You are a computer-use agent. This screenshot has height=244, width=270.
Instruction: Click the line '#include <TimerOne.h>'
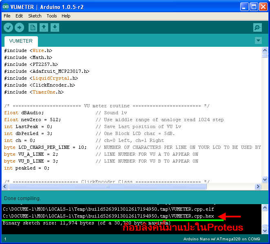[x=34, y=92]
